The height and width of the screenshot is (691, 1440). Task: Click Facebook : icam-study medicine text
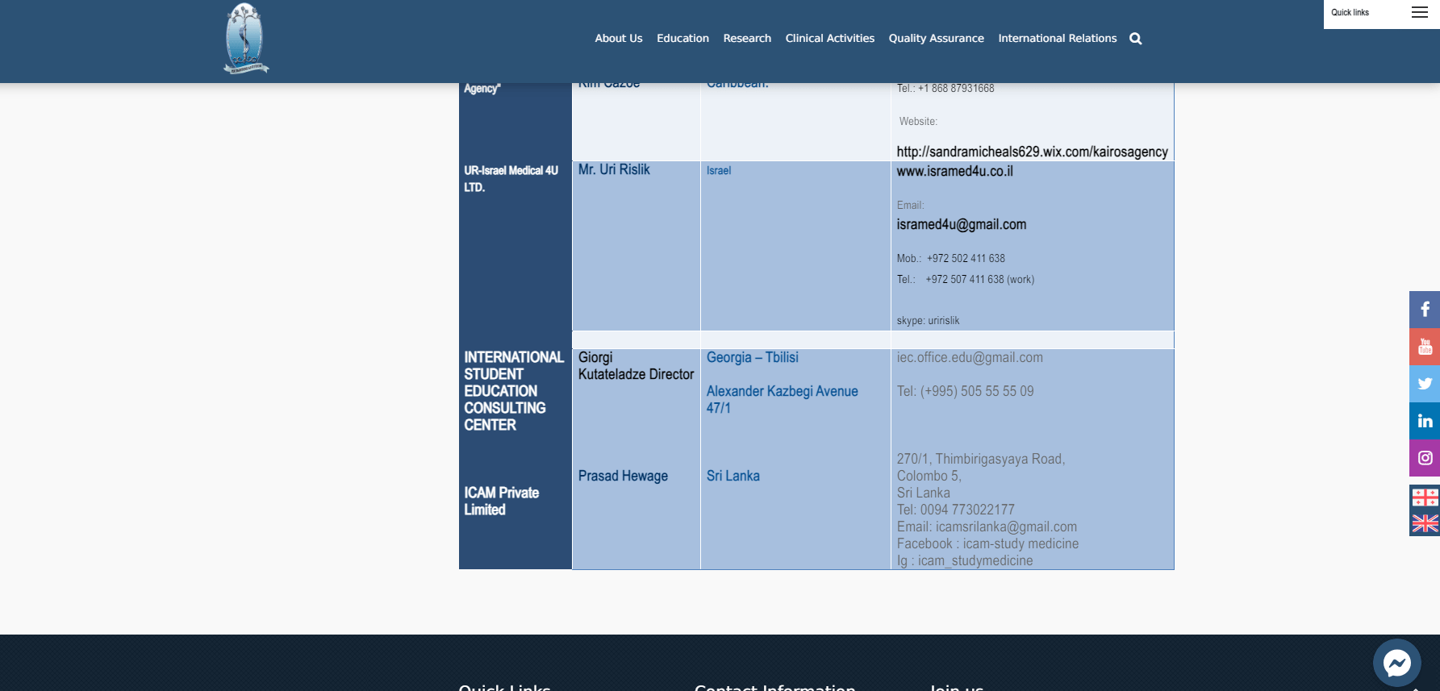click(987, 543)
